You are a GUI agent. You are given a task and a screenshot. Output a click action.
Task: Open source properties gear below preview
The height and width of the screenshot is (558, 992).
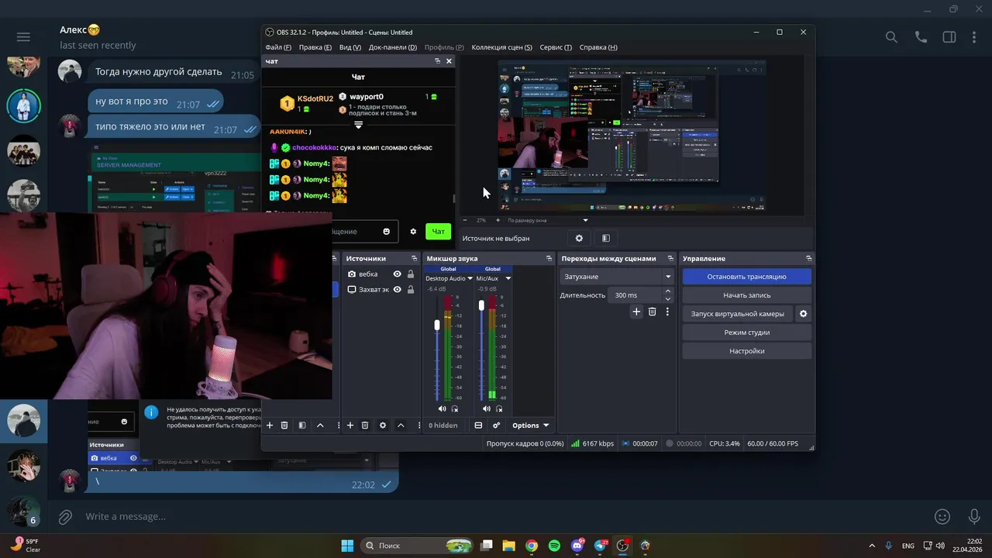579,238
